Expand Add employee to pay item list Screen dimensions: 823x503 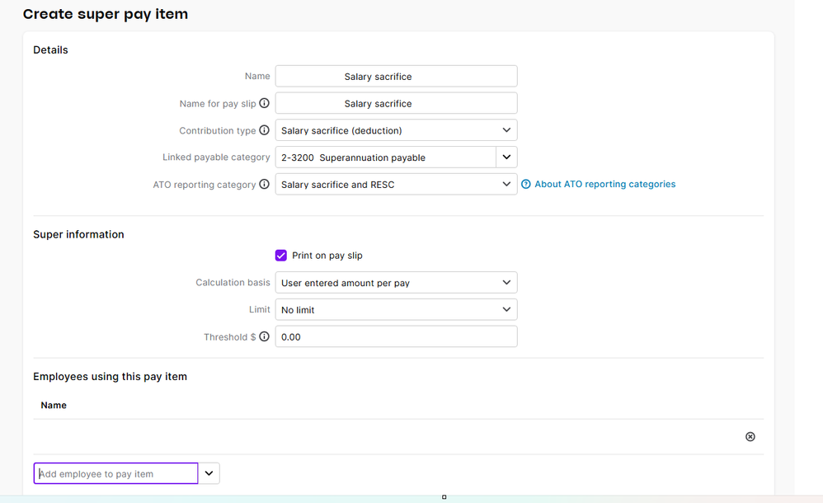pyautogui.click(x=209, y=473)
